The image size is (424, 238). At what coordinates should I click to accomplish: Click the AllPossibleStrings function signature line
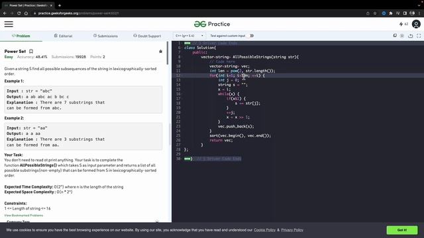[250, 57]
